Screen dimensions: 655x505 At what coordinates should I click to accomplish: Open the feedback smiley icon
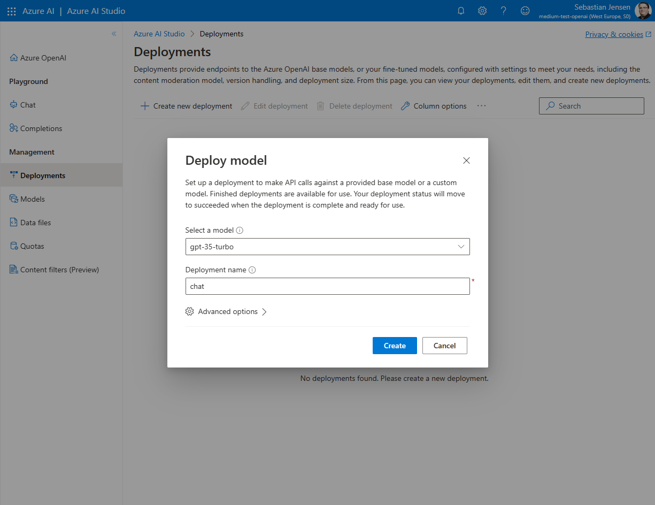tap(525, 11)
